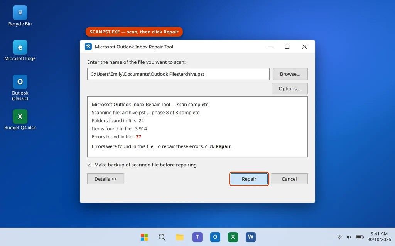Viewport: 395px width, 246px height.
Task: Open File Explorer from the taskbar
Action: pos(180,237)
